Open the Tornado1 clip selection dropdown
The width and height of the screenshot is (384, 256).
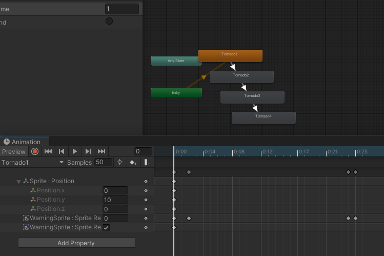pos(32,163)
